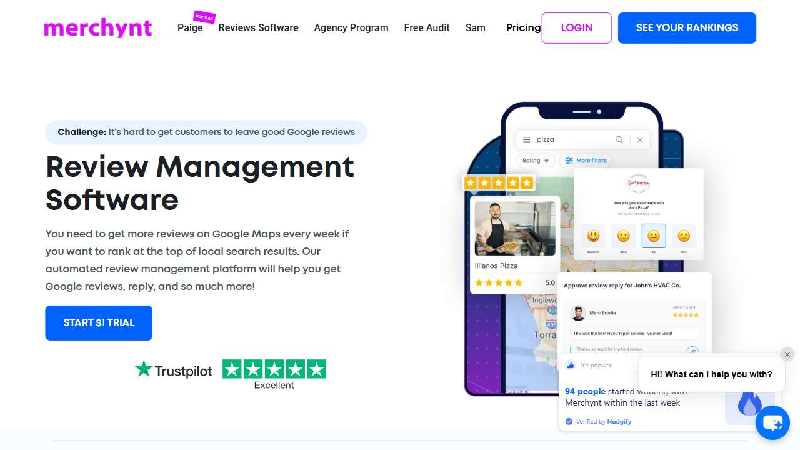Screen dimensions: 800x450
Task: Click the thumbs-up icon in popular notification
Action: [570, 366]
